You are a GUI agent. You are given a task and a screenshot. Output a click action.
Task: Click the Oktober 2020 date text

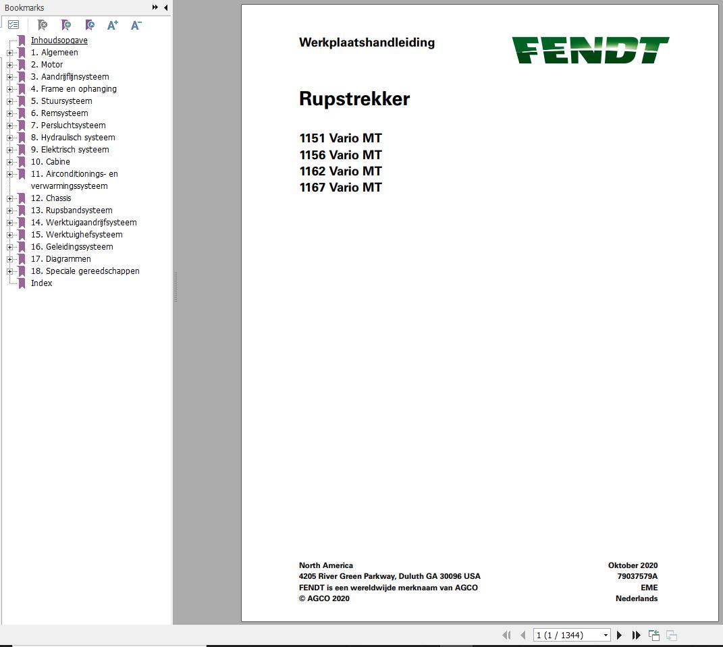(x=633, y=565)
